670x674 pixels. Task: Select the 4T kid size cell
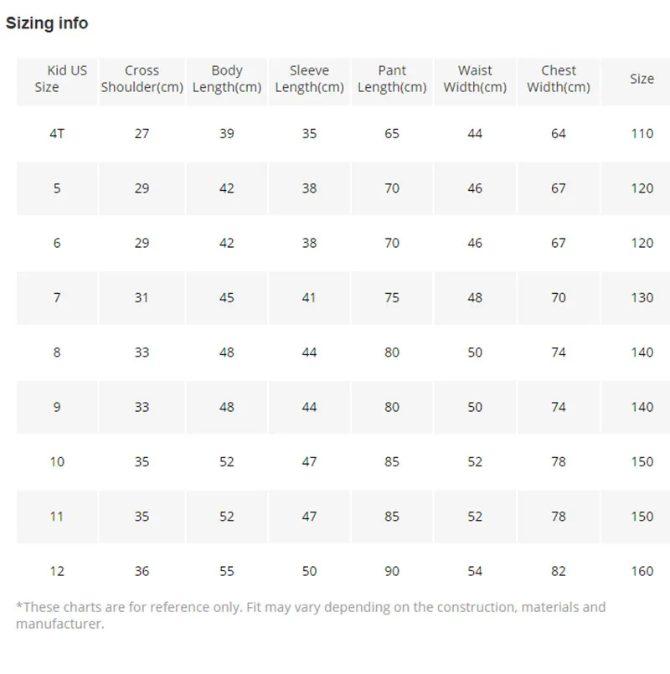point(57,134)
